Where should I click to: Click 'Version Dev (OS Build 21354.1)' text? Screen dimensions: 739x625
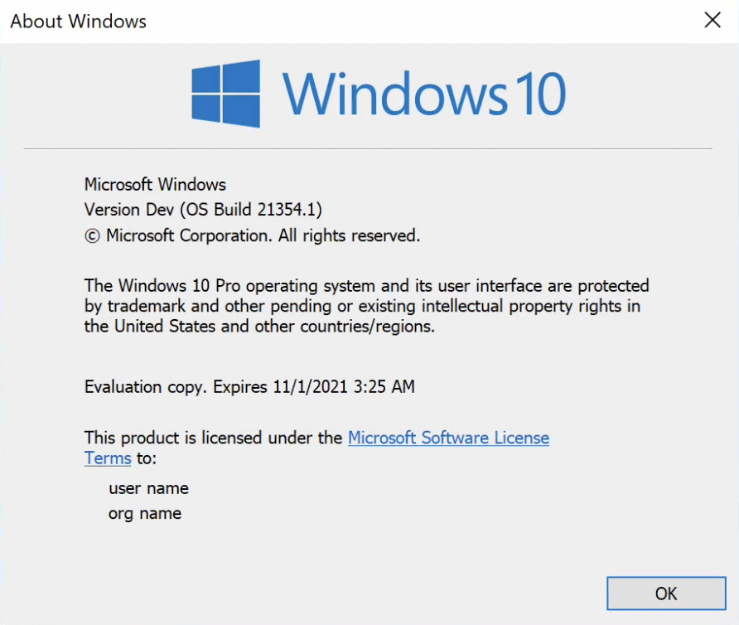click(x=203, y=210)
